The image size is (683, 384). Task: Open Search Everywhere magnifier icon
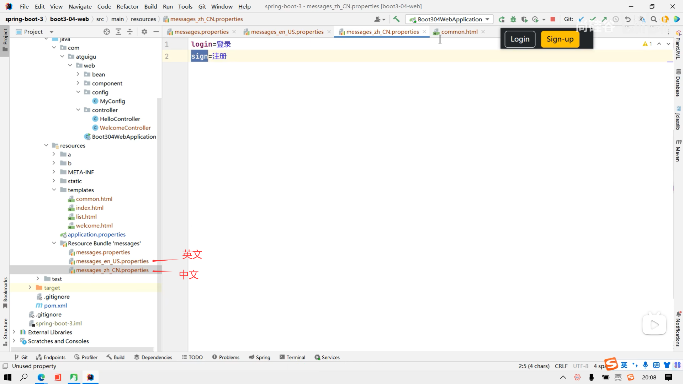click(x=653, y=19)
